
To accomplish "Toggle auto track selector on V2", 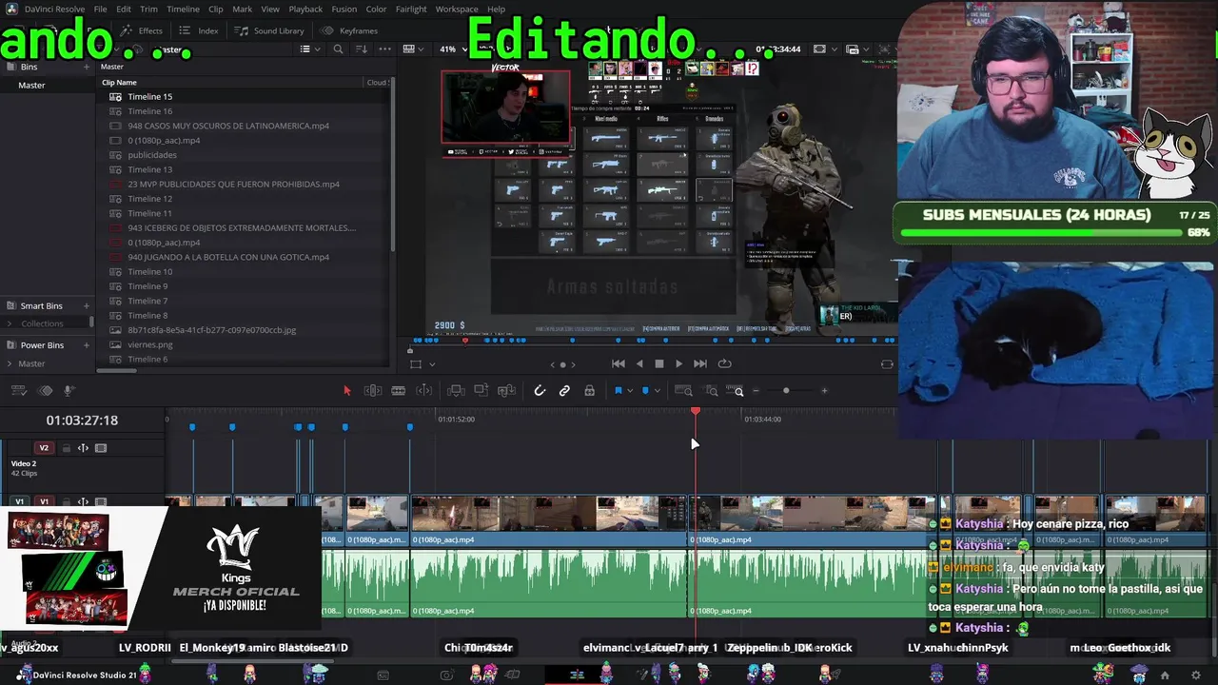I will [x=83, y=448].
